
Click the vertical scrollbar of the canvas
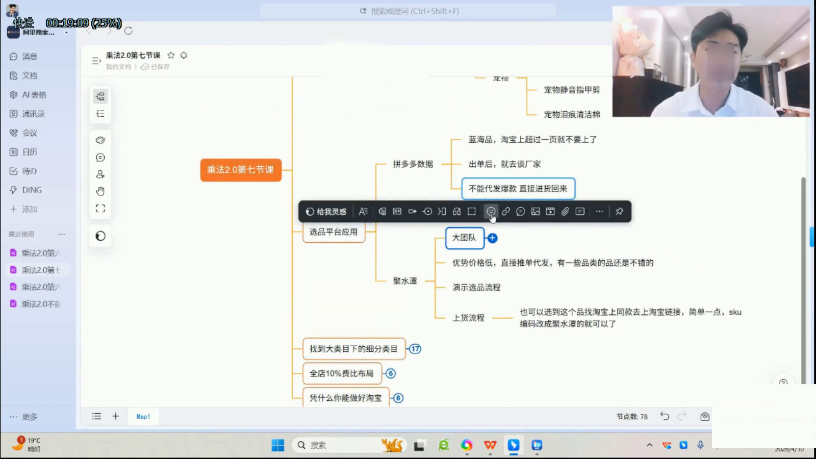803,280
